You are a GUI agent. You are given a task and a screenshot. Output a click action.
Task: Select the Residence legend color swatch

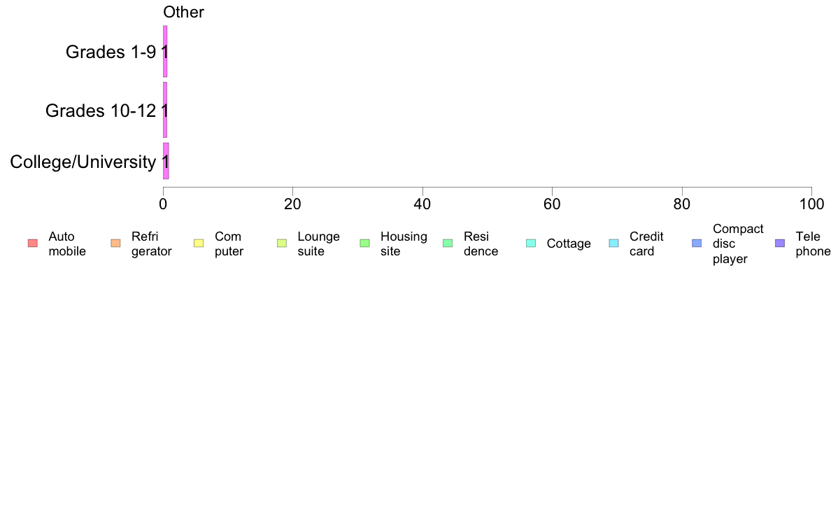[x=448, y=244]
